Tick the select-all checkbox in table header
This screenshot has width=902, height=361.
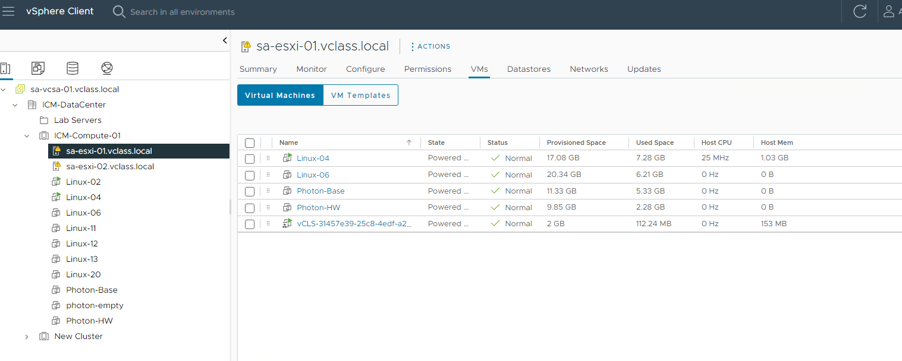[x=250, y=143]
